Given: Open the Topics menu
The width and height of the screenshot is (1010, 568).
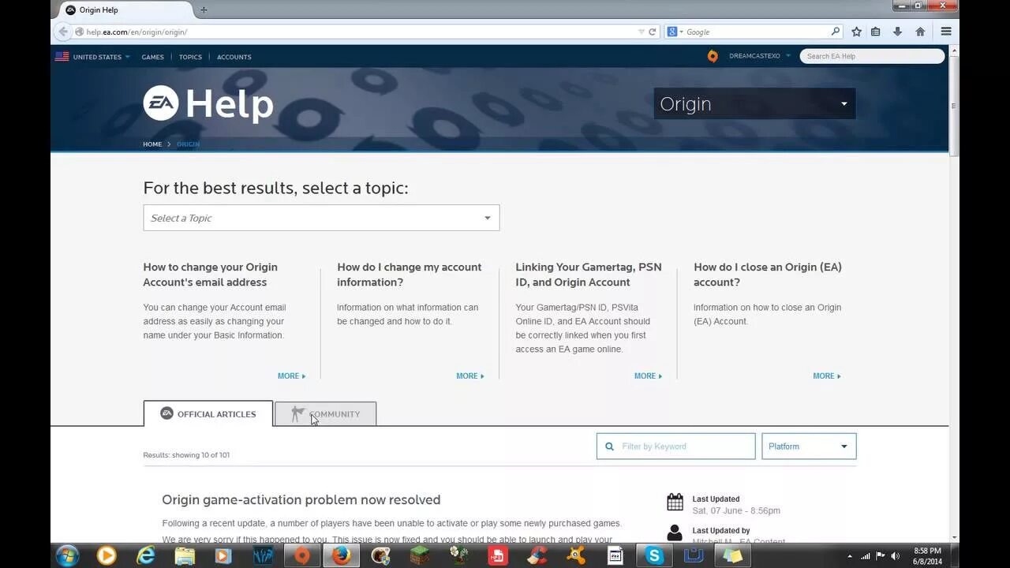Looking at the screenshot, I should (x=190, y=57).
